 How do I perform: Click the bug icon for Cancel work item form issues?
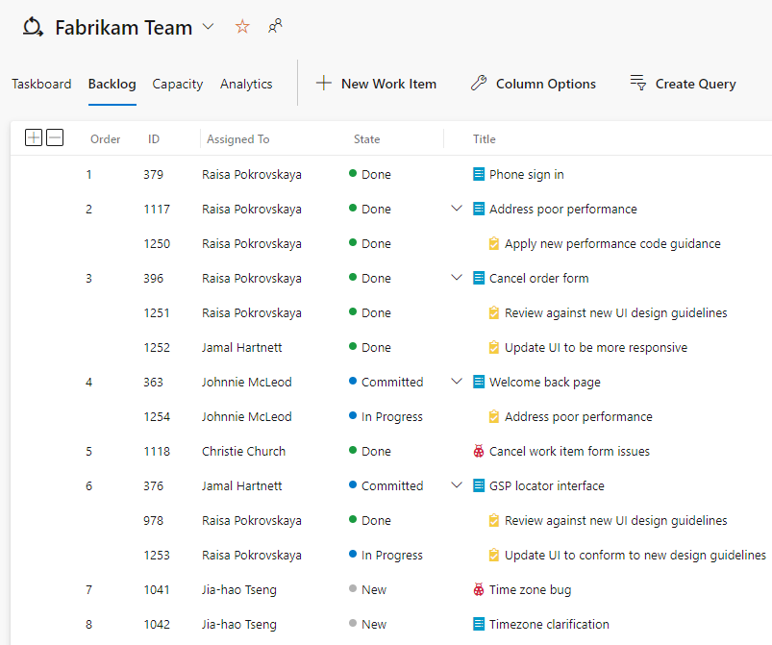479,451
